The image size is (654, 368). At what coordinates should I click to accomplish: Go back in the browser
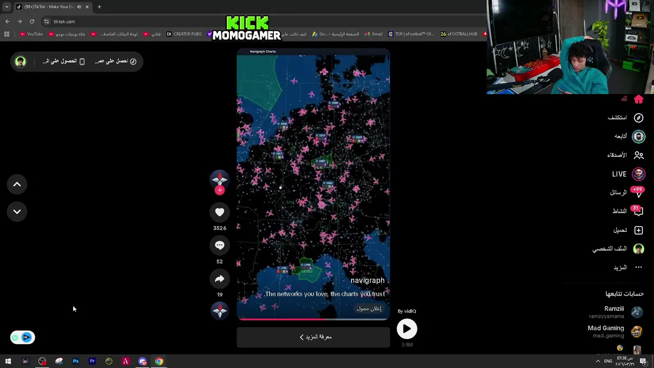(x=7, y=21)
